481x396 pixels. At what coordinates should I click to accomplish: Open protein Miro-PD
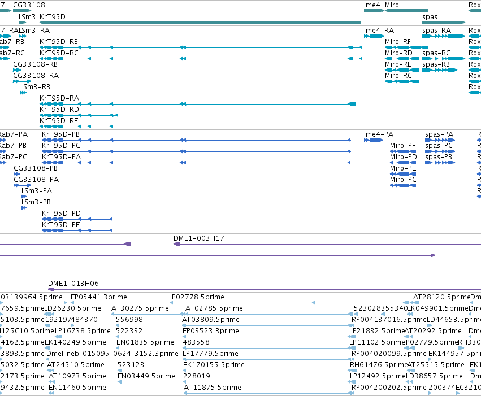(x=404, y=157)
